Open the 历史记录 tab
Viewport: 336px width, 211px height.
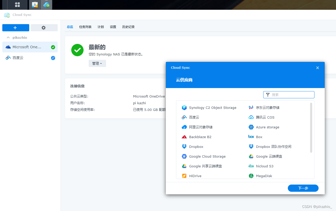[128, 27]
